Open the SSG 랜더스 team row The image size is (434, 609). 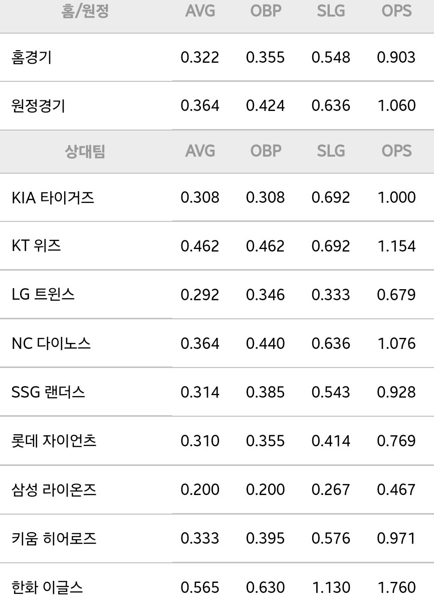tap(217, 392)
